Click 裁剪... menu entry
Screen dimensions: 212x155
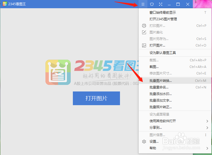[x=175, y=60]
